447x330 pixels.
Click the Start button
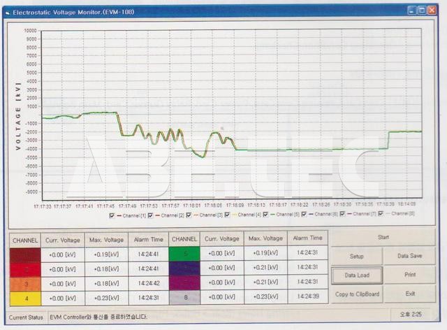383,238
